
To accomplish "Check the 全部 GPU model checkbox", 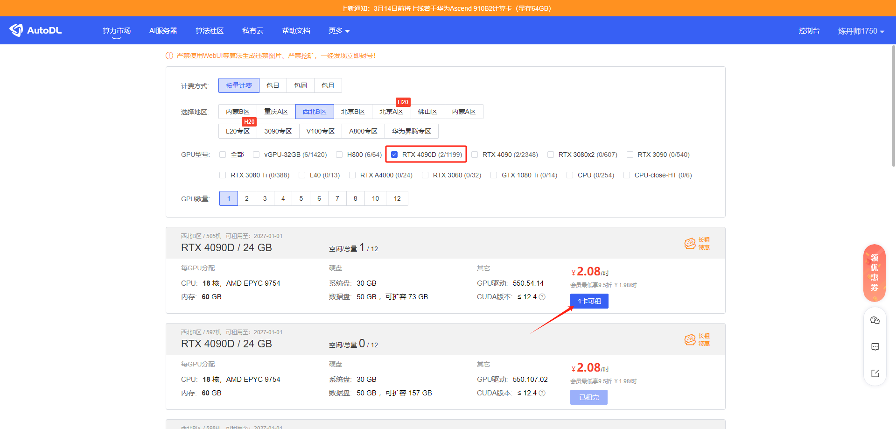I will pos(223,155).
